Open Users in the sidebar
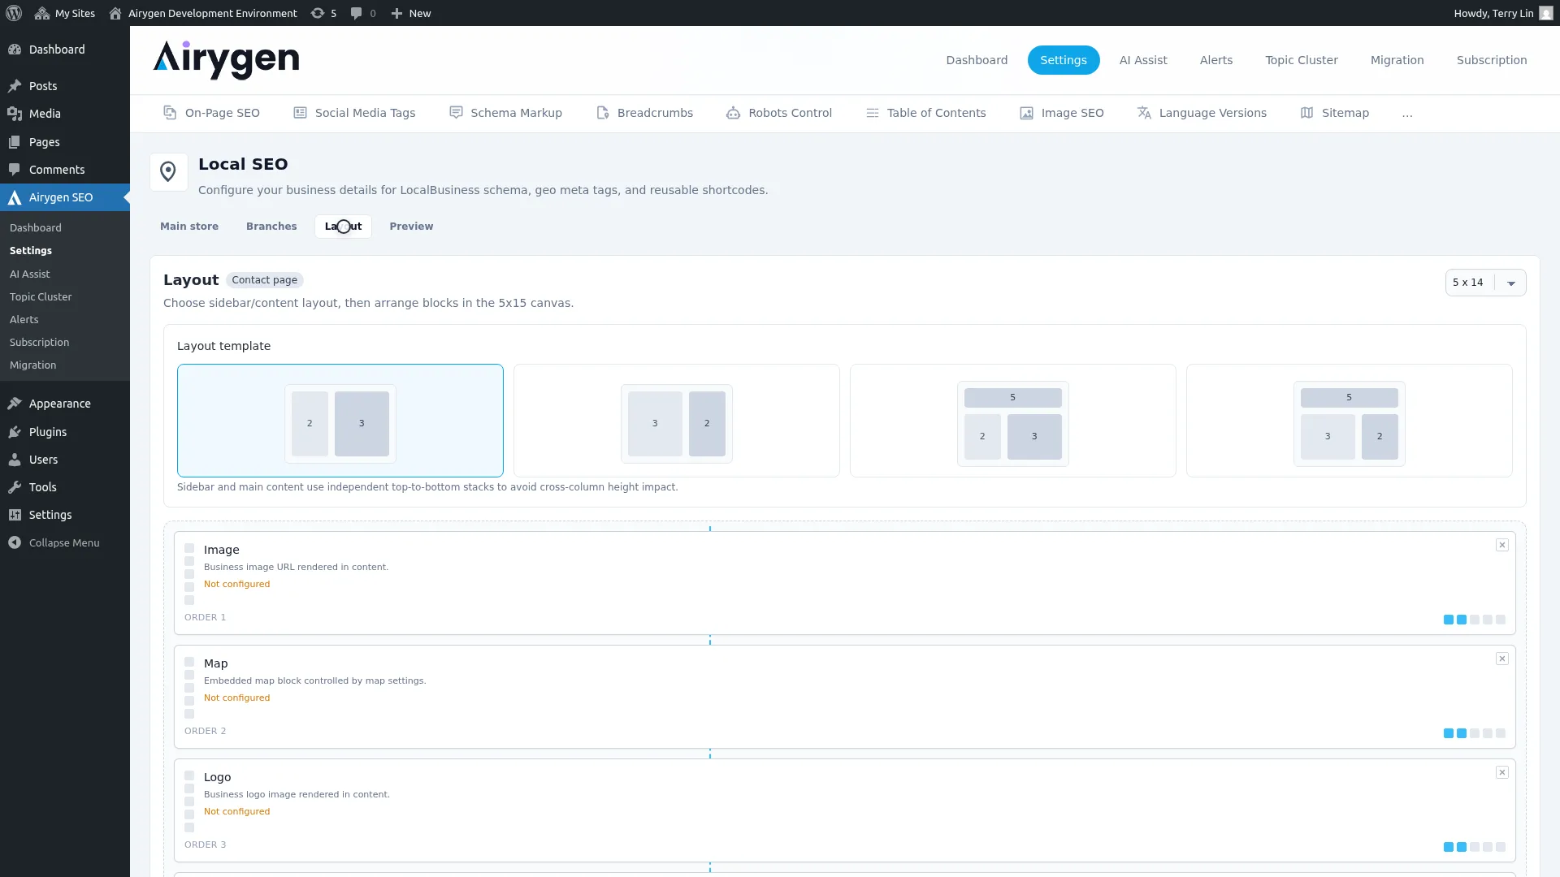 [65, 460]
